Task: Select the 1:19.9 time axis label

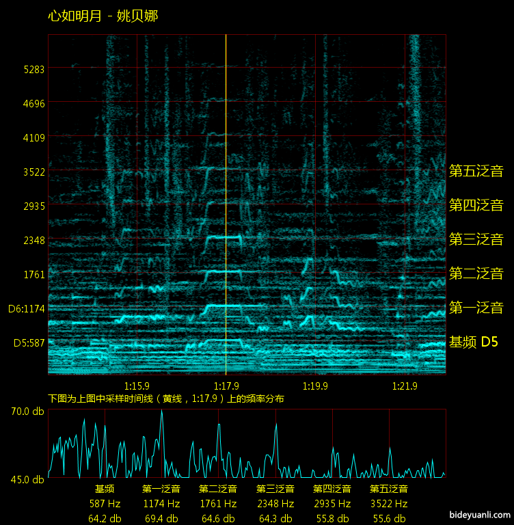Action: pyautogui.click(x=314, y=386)
